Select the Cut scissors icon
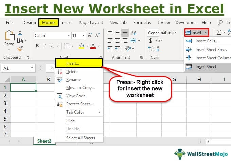The image size is (231, 161). pos(20,33)
